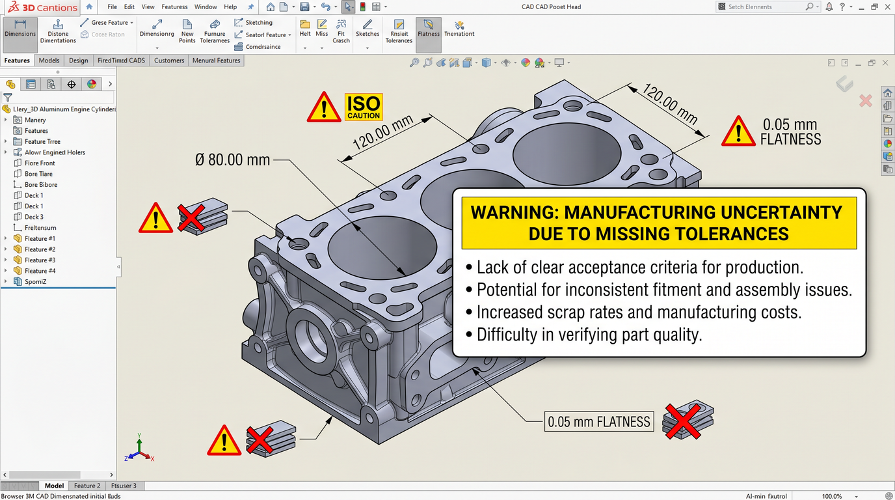Click the Sketching button in the ribbon

pyautogui.click(x=253, y=23)
